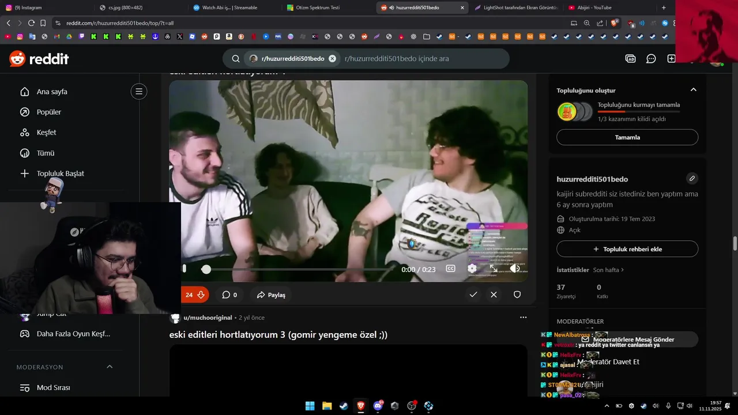Screen dimensions: 738x415
Task: Click Topluluk rehberi ekle button
Action: [627, 249]
